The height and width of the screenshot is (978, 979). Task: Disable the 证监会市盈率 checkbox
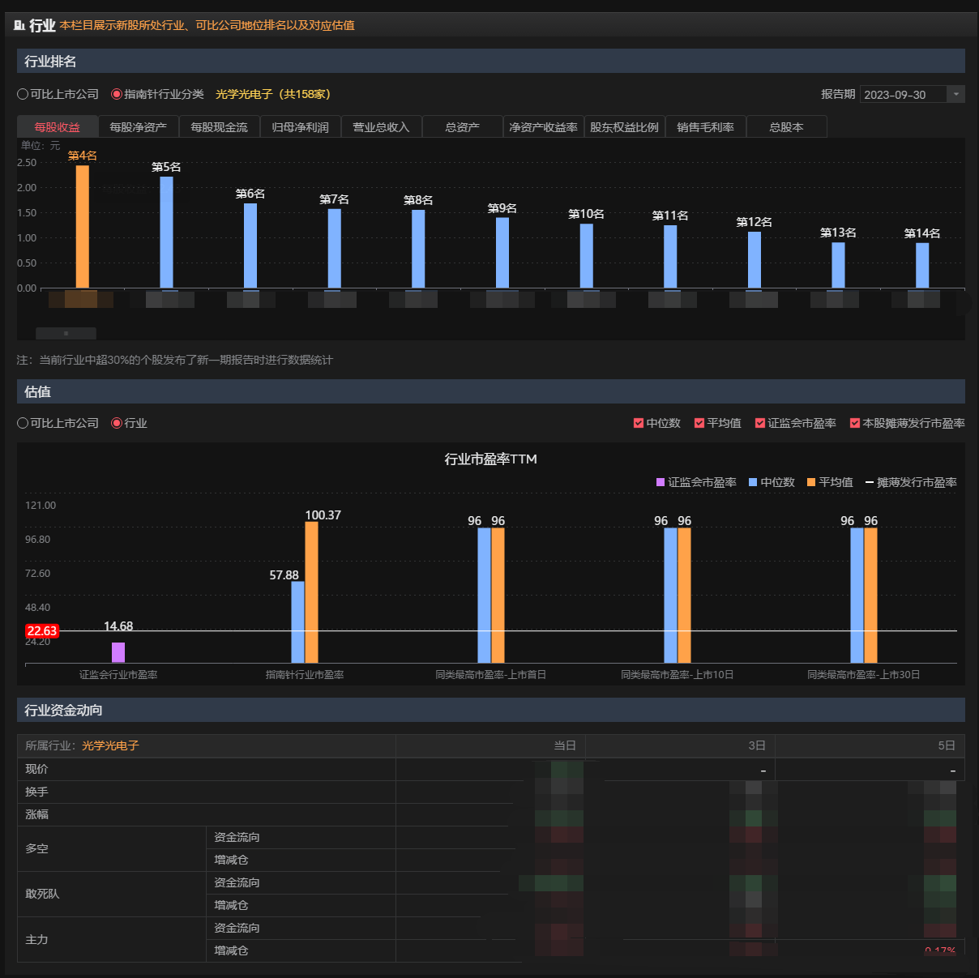(760, 423)
